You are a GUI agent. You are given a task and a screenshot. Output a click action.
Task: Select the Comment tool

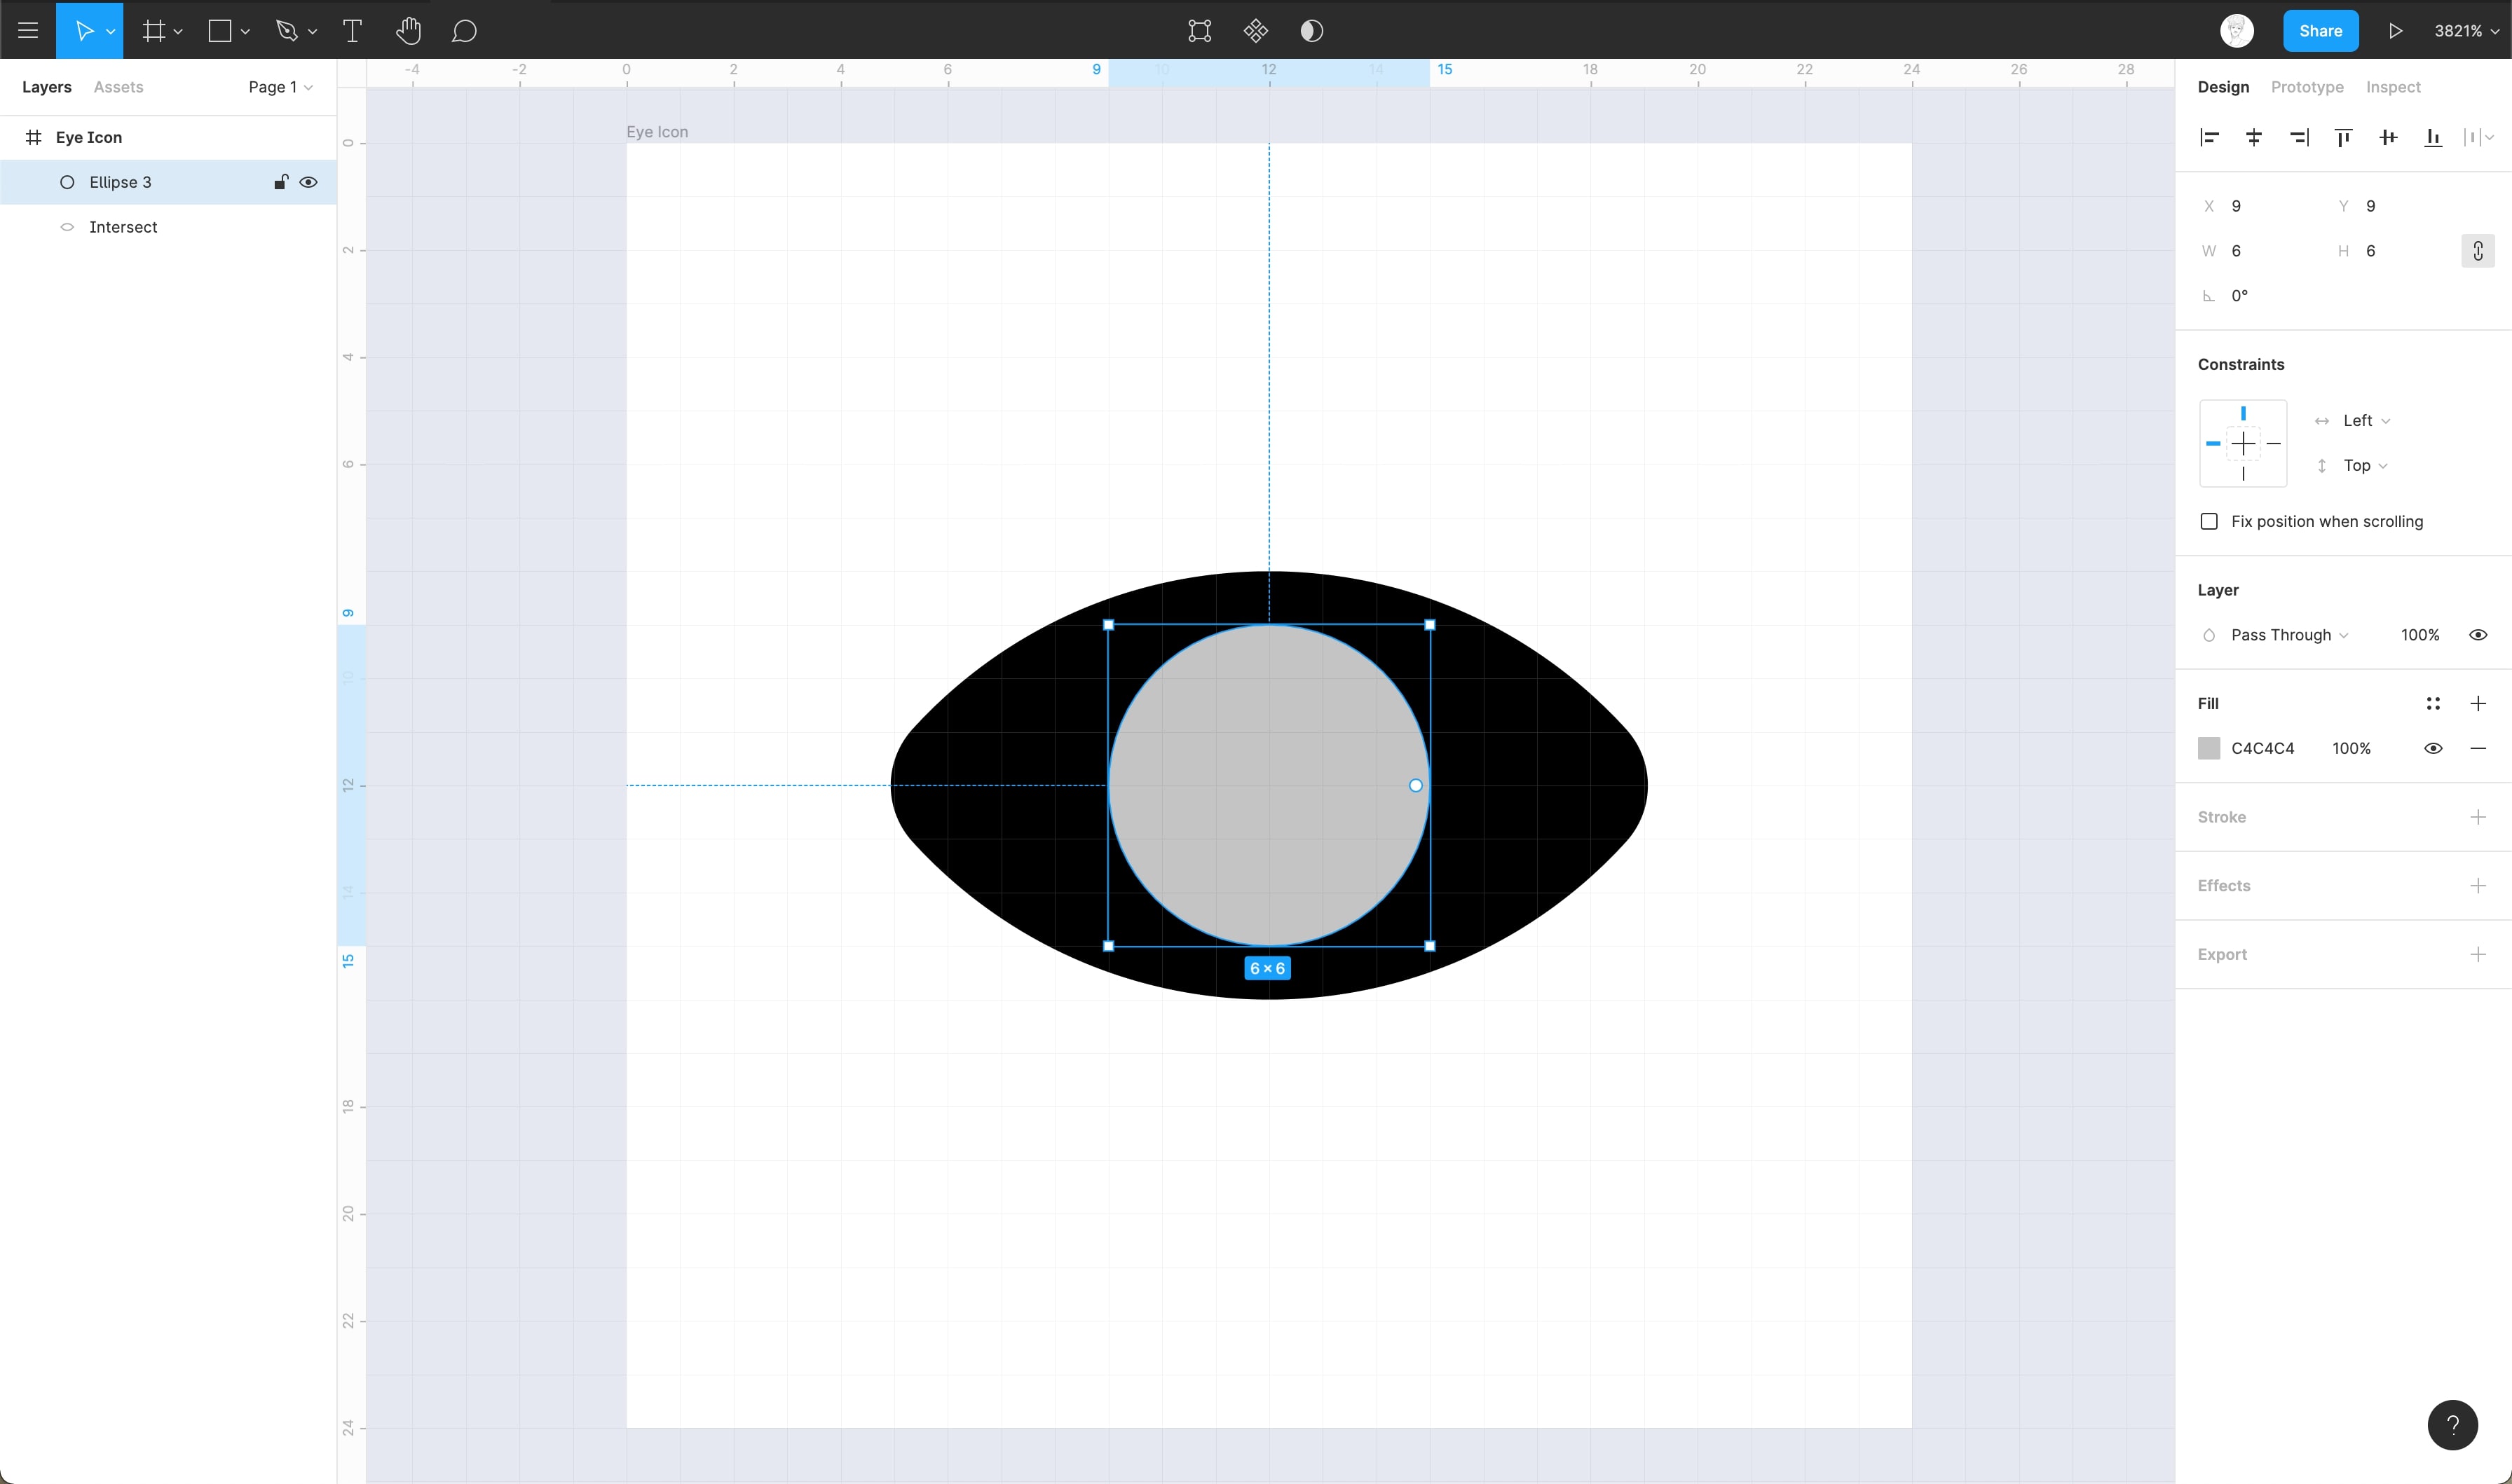coord(464,31)
